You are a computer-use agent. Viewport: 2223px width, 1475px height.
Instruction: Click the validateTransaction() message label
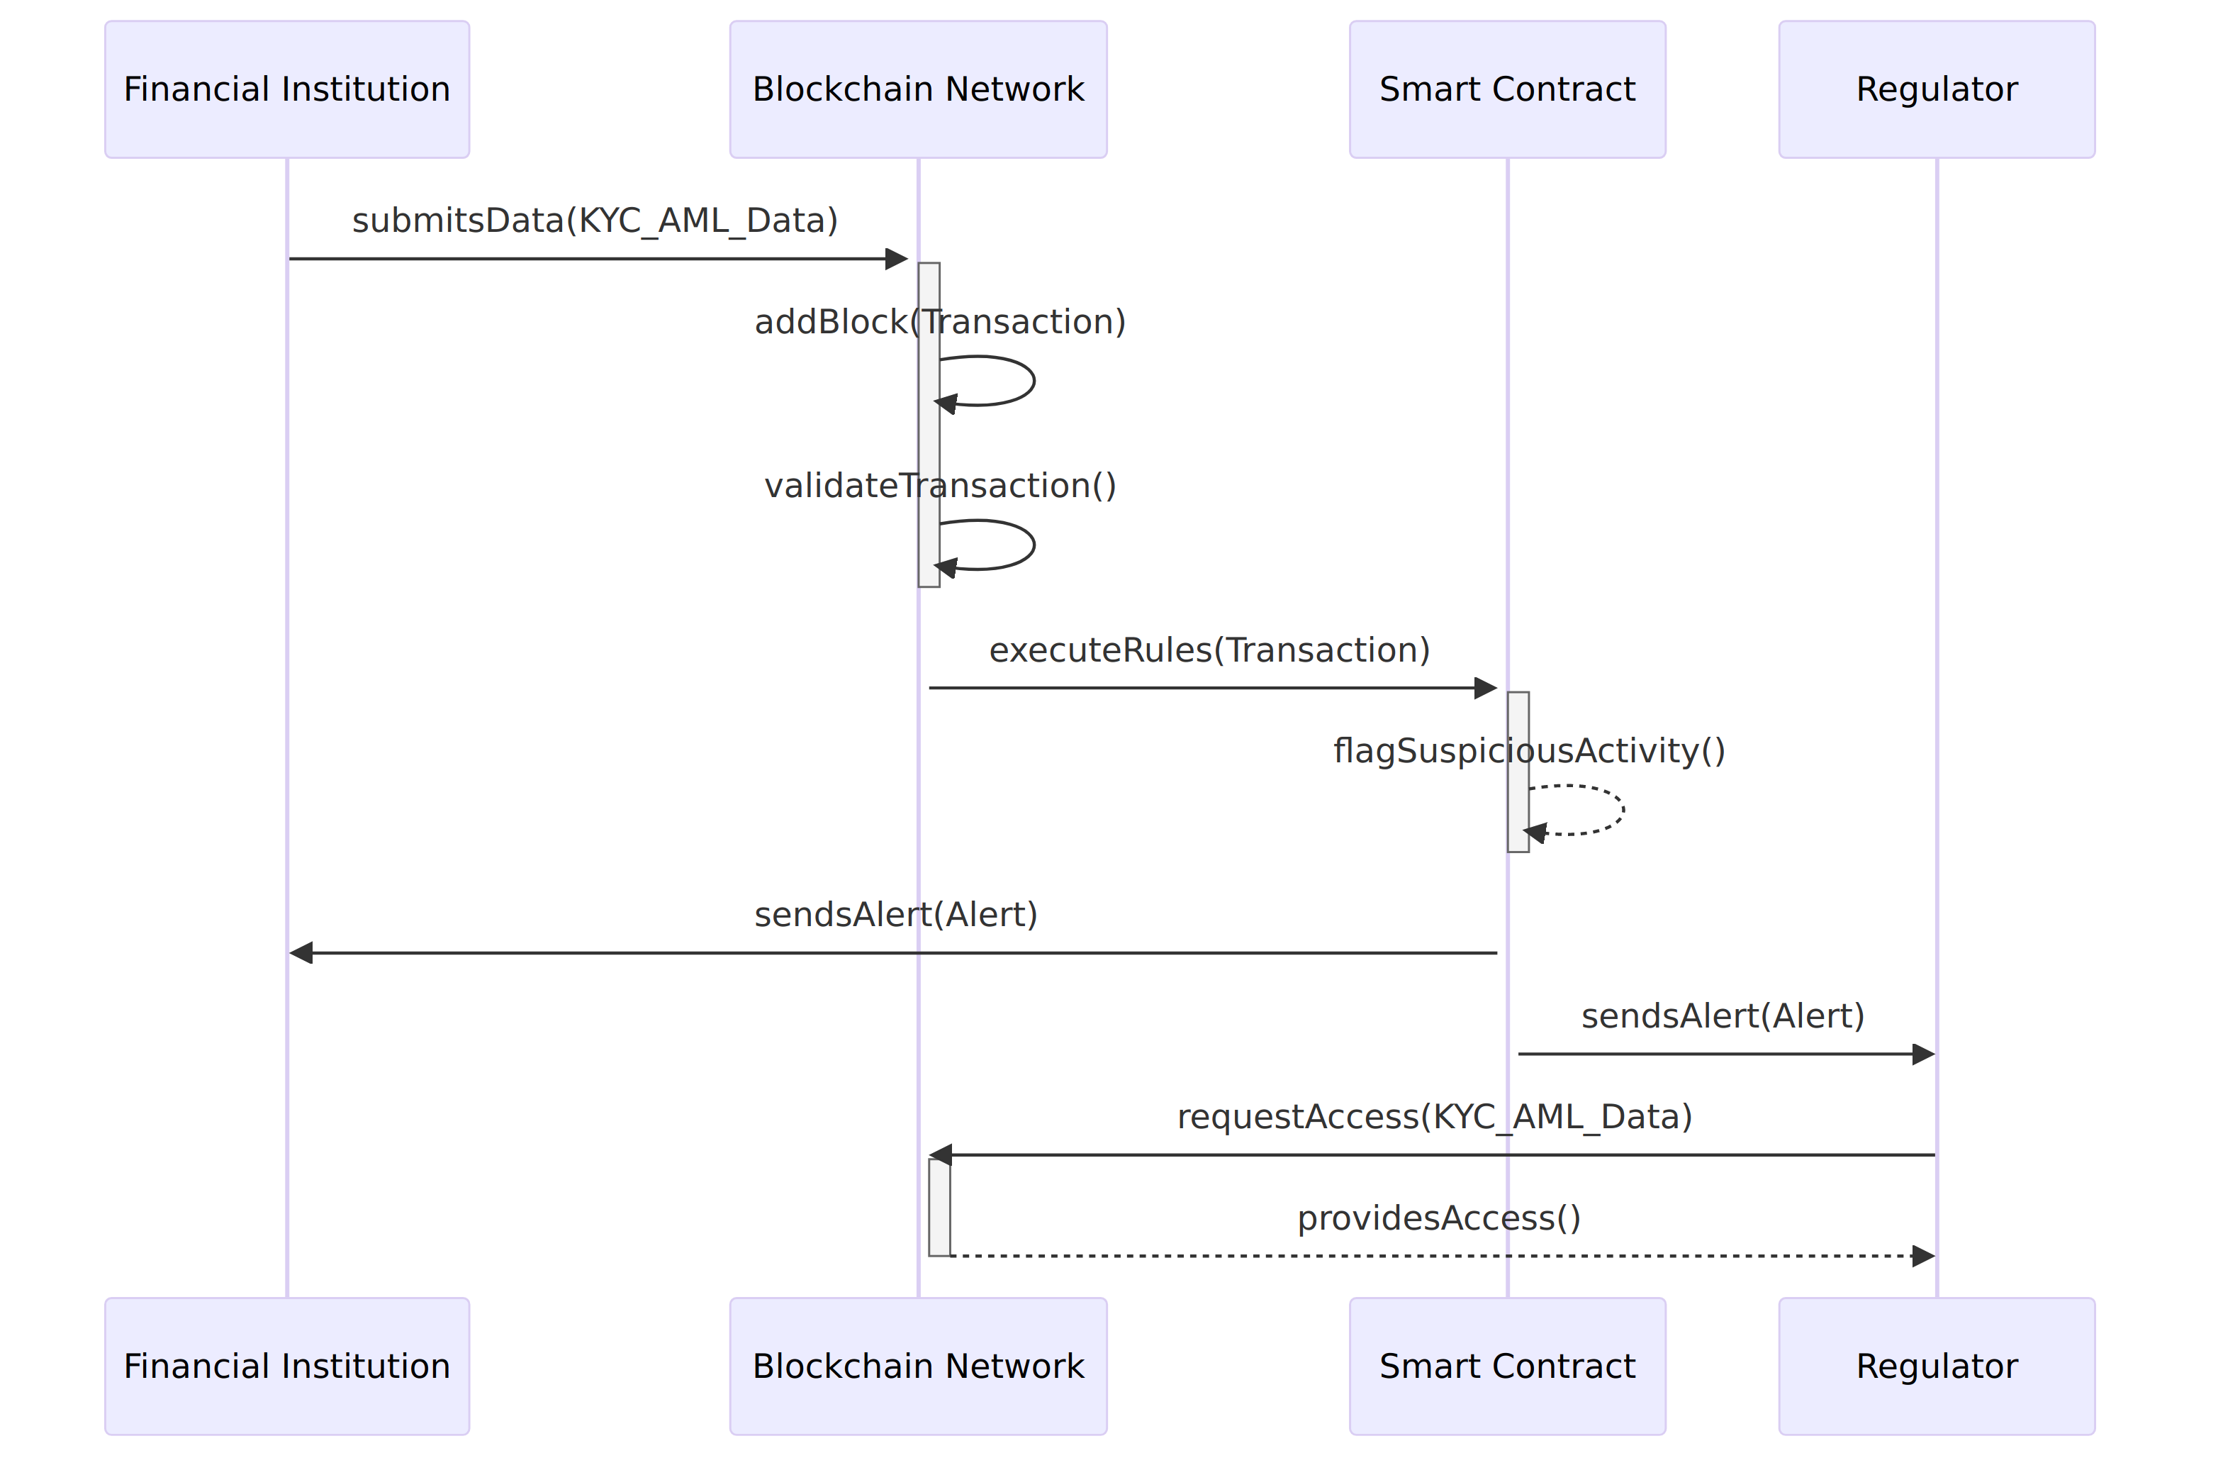(939, 486)
